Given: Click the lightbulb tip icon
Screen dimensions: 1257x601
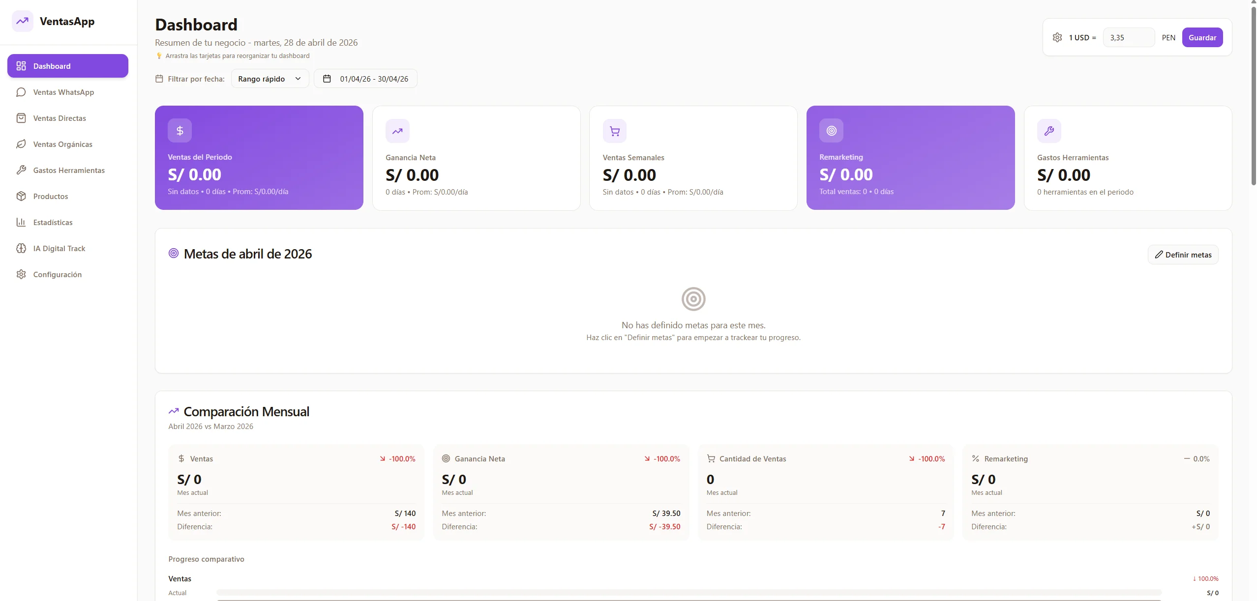Looking at the screenshot, I should point(159,56).
